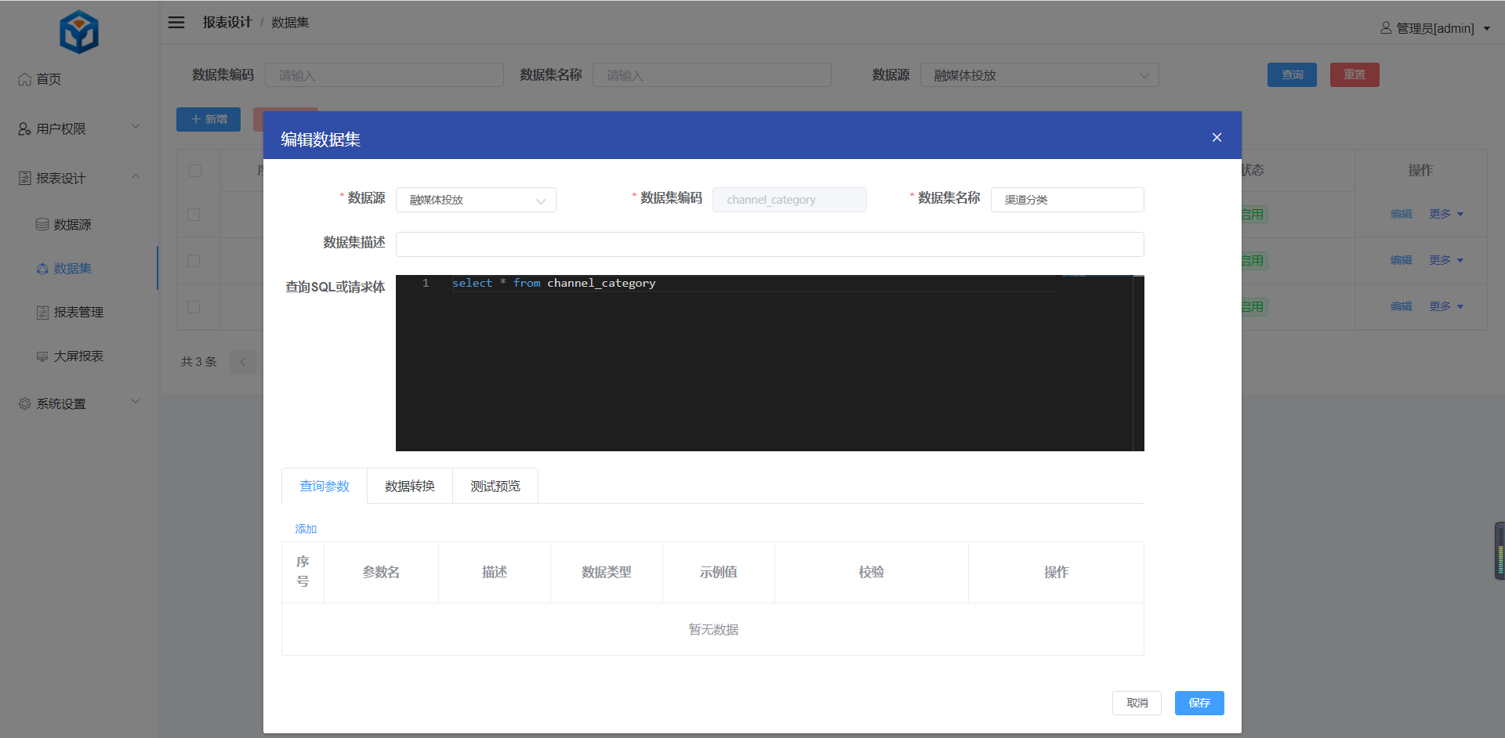Switch to the 数据转换 tab

coord(409,486)
